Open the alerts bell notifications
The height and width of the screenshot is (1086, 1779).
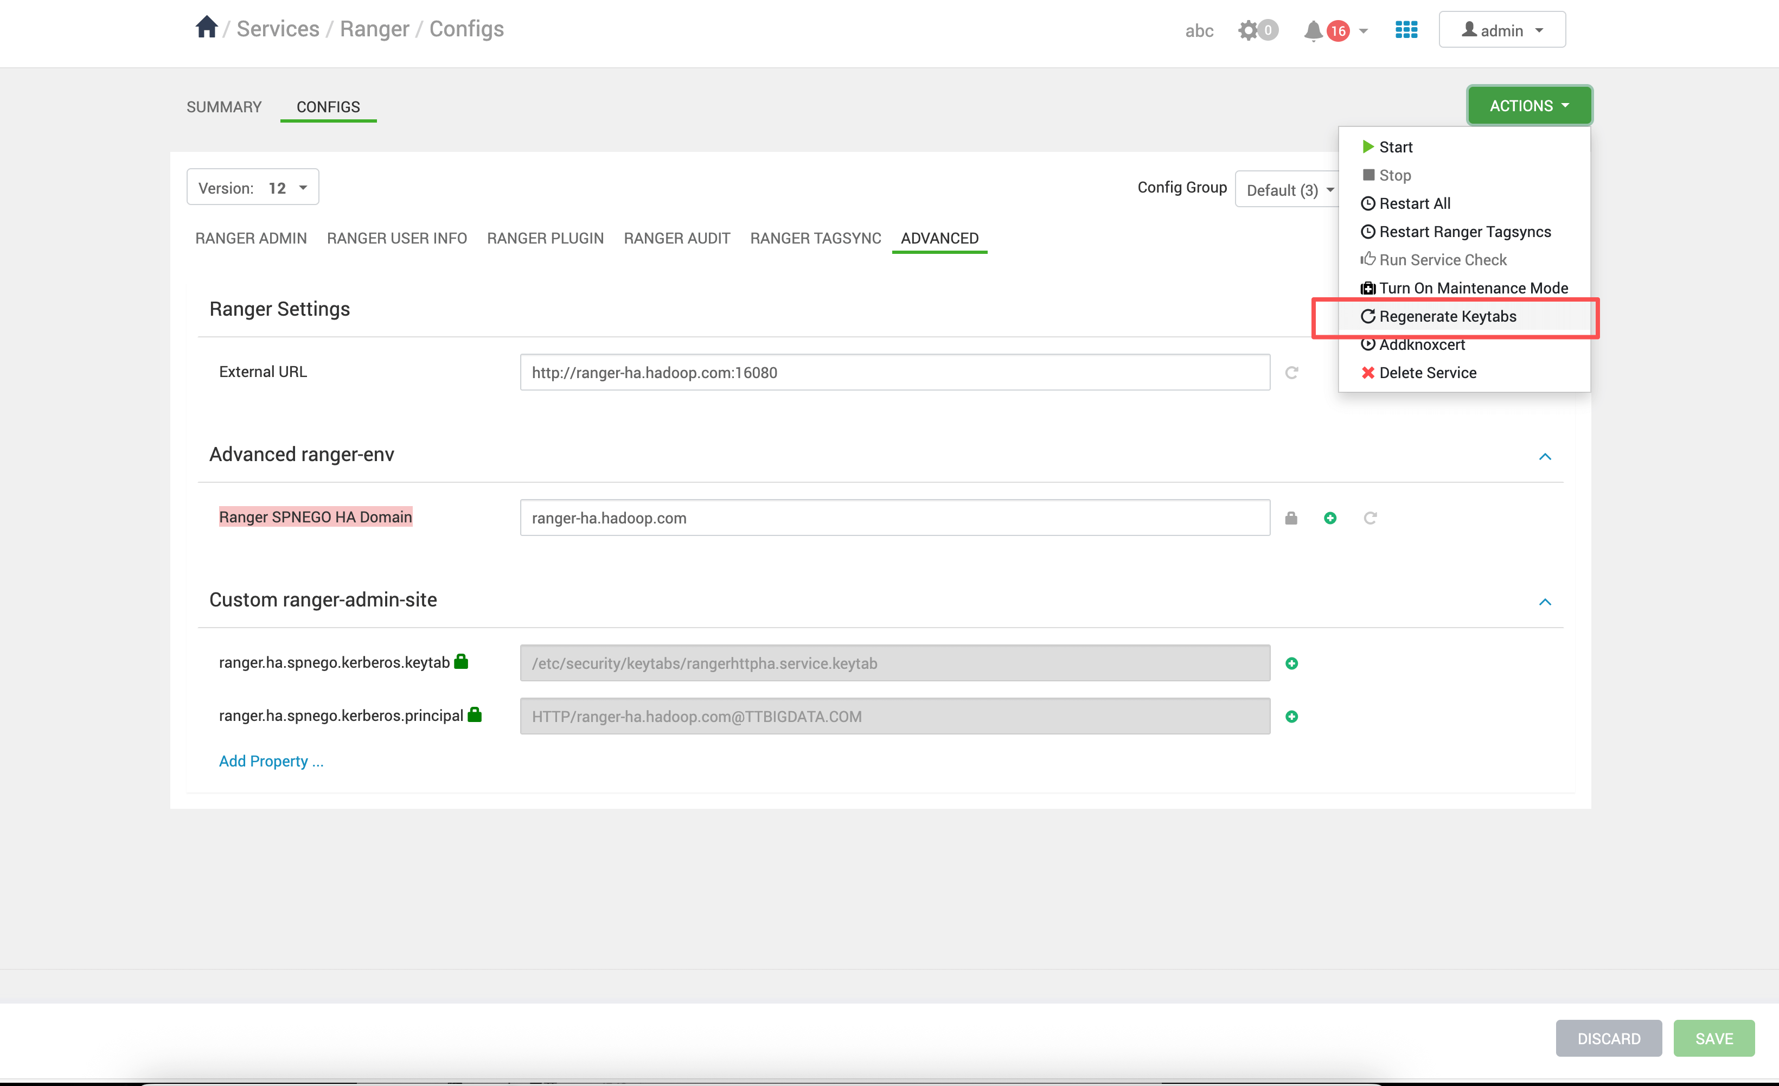click(x=1313, y=31)
